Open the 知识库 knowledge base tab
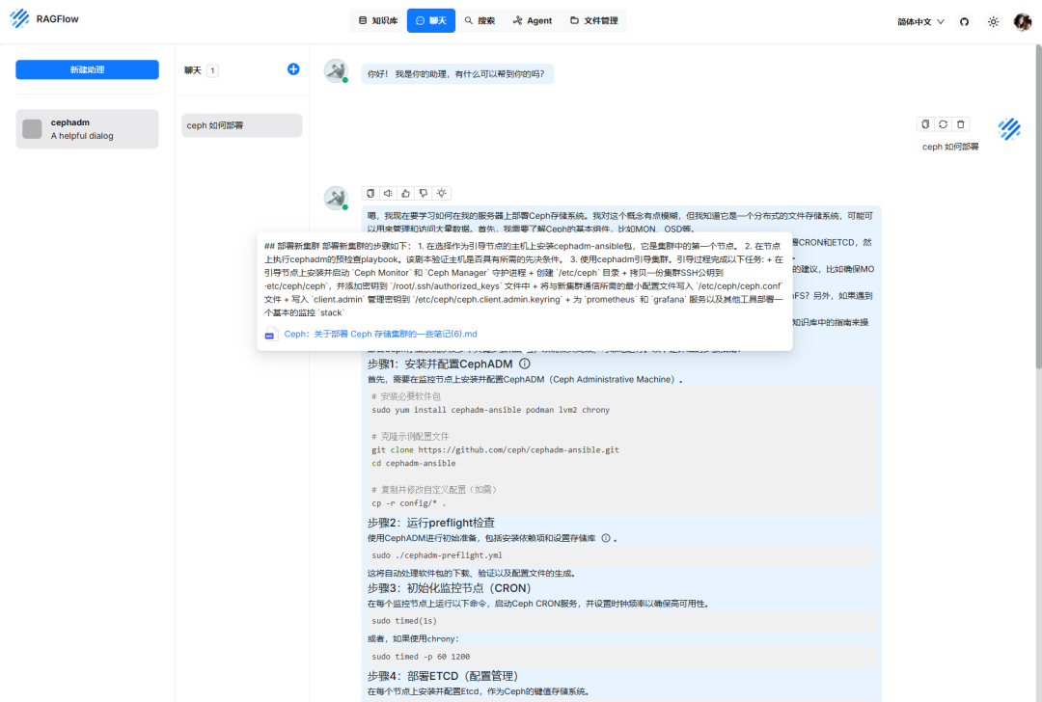1042x702 pixels. pyautogui.click(x=378, y=20)
